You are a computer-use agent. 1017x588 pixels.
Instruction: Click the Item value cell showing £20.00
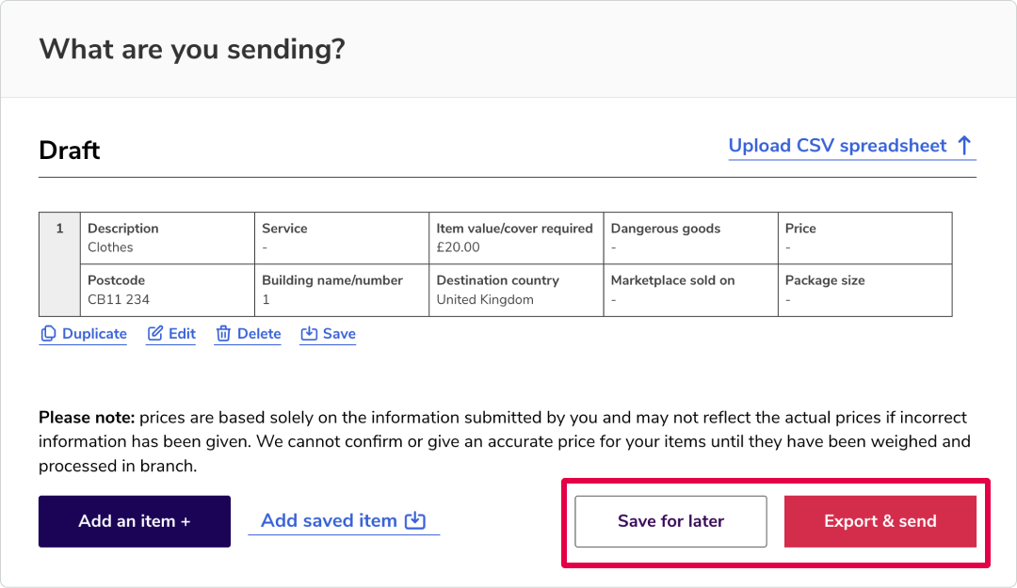pos(516,238)
